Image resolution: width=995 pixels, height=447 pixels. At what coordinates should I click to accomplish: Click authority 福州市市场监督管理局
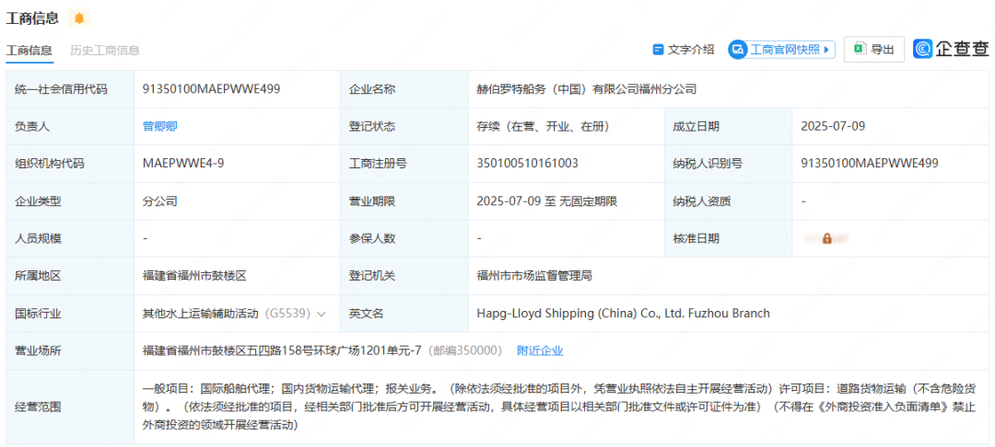pos(534,276)
